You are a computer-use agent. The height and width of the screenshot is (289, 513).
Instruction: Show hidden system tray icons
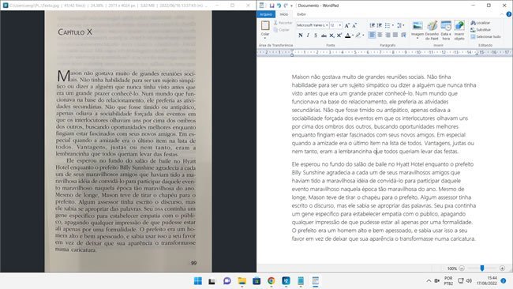[x=429, y=281]
